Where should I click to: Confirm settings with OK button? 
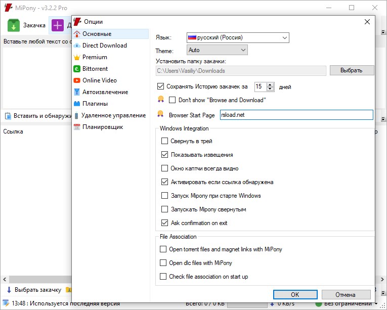pos(295,294)
